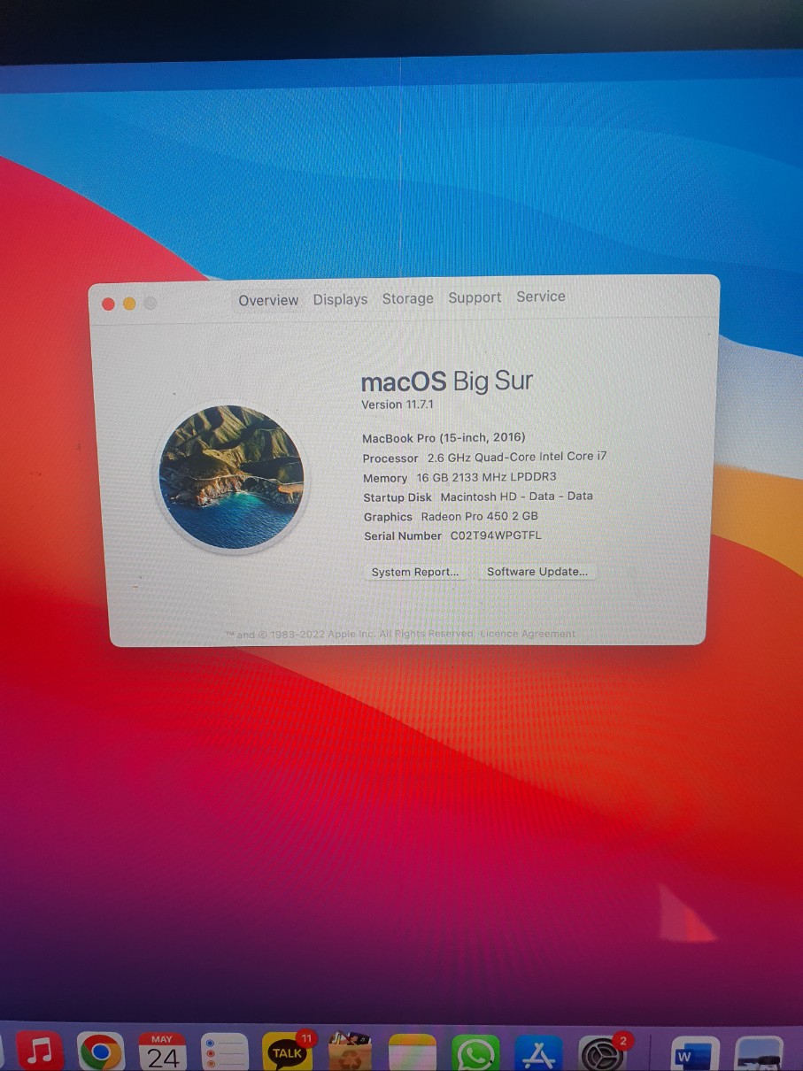
Task: Launch Google Chrome from the Dock
Action: tap(101, 1052)
